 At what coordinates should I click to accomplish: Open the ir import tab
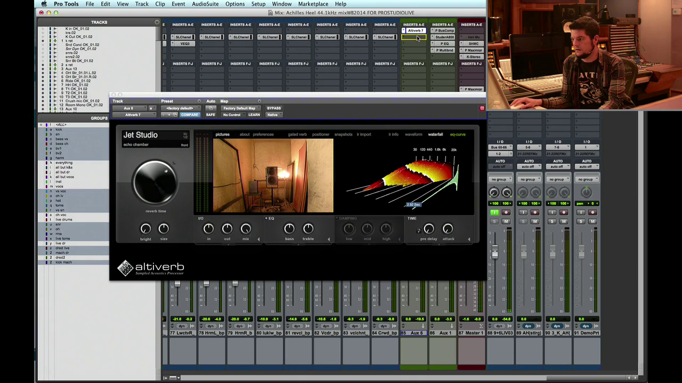pos(364,135)
